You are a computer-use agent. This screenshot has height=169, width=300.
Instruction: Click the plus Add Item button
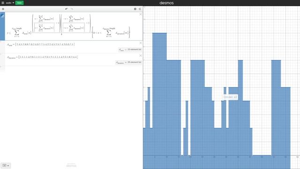tap(3, 9)
